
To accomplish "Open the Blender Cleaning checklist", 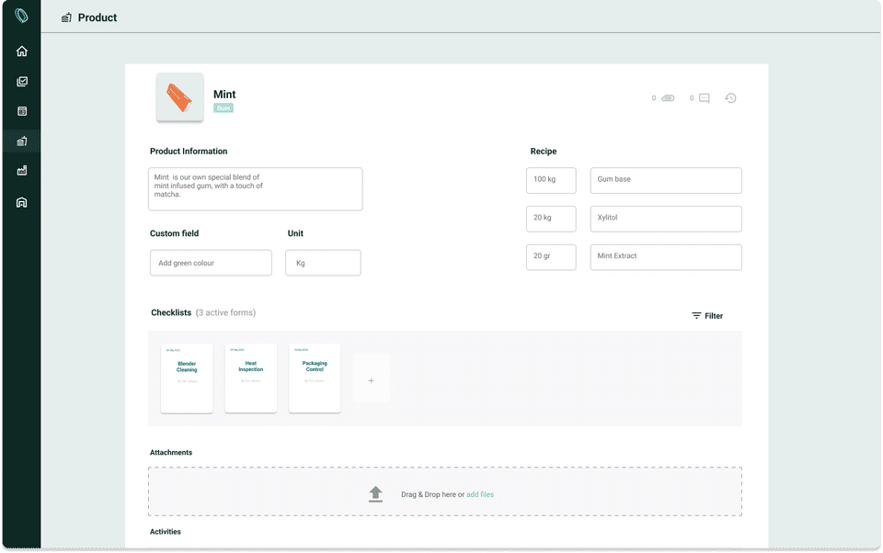I will [x=187, y=378].
